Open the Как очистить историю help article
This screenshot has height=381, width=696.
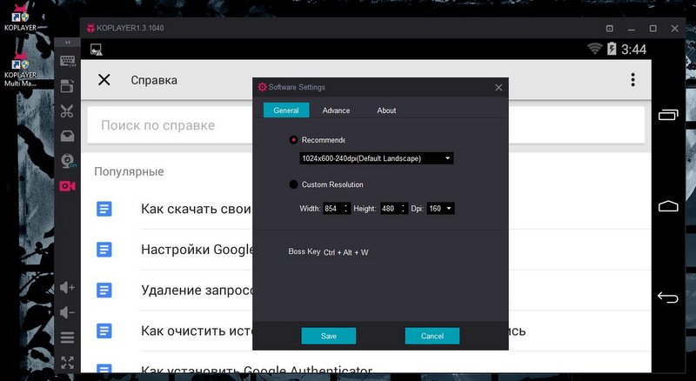tap(197, 331)
